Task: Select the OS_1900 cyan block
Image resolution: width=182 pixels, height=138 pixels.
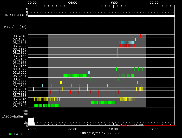Action: (x=89, y=72)
